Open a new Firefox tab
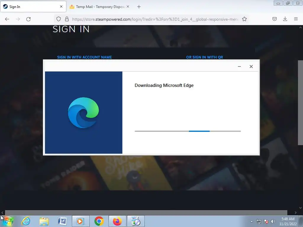The height and width of the screenshot is (227, 303). tap(139, 7)
